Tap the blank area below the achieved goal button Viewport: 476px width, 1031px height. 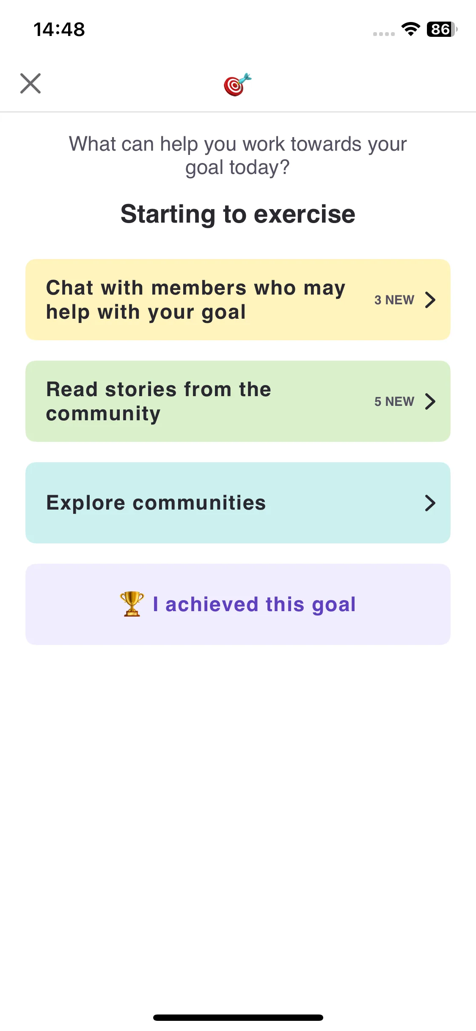[x=238, y=825]
